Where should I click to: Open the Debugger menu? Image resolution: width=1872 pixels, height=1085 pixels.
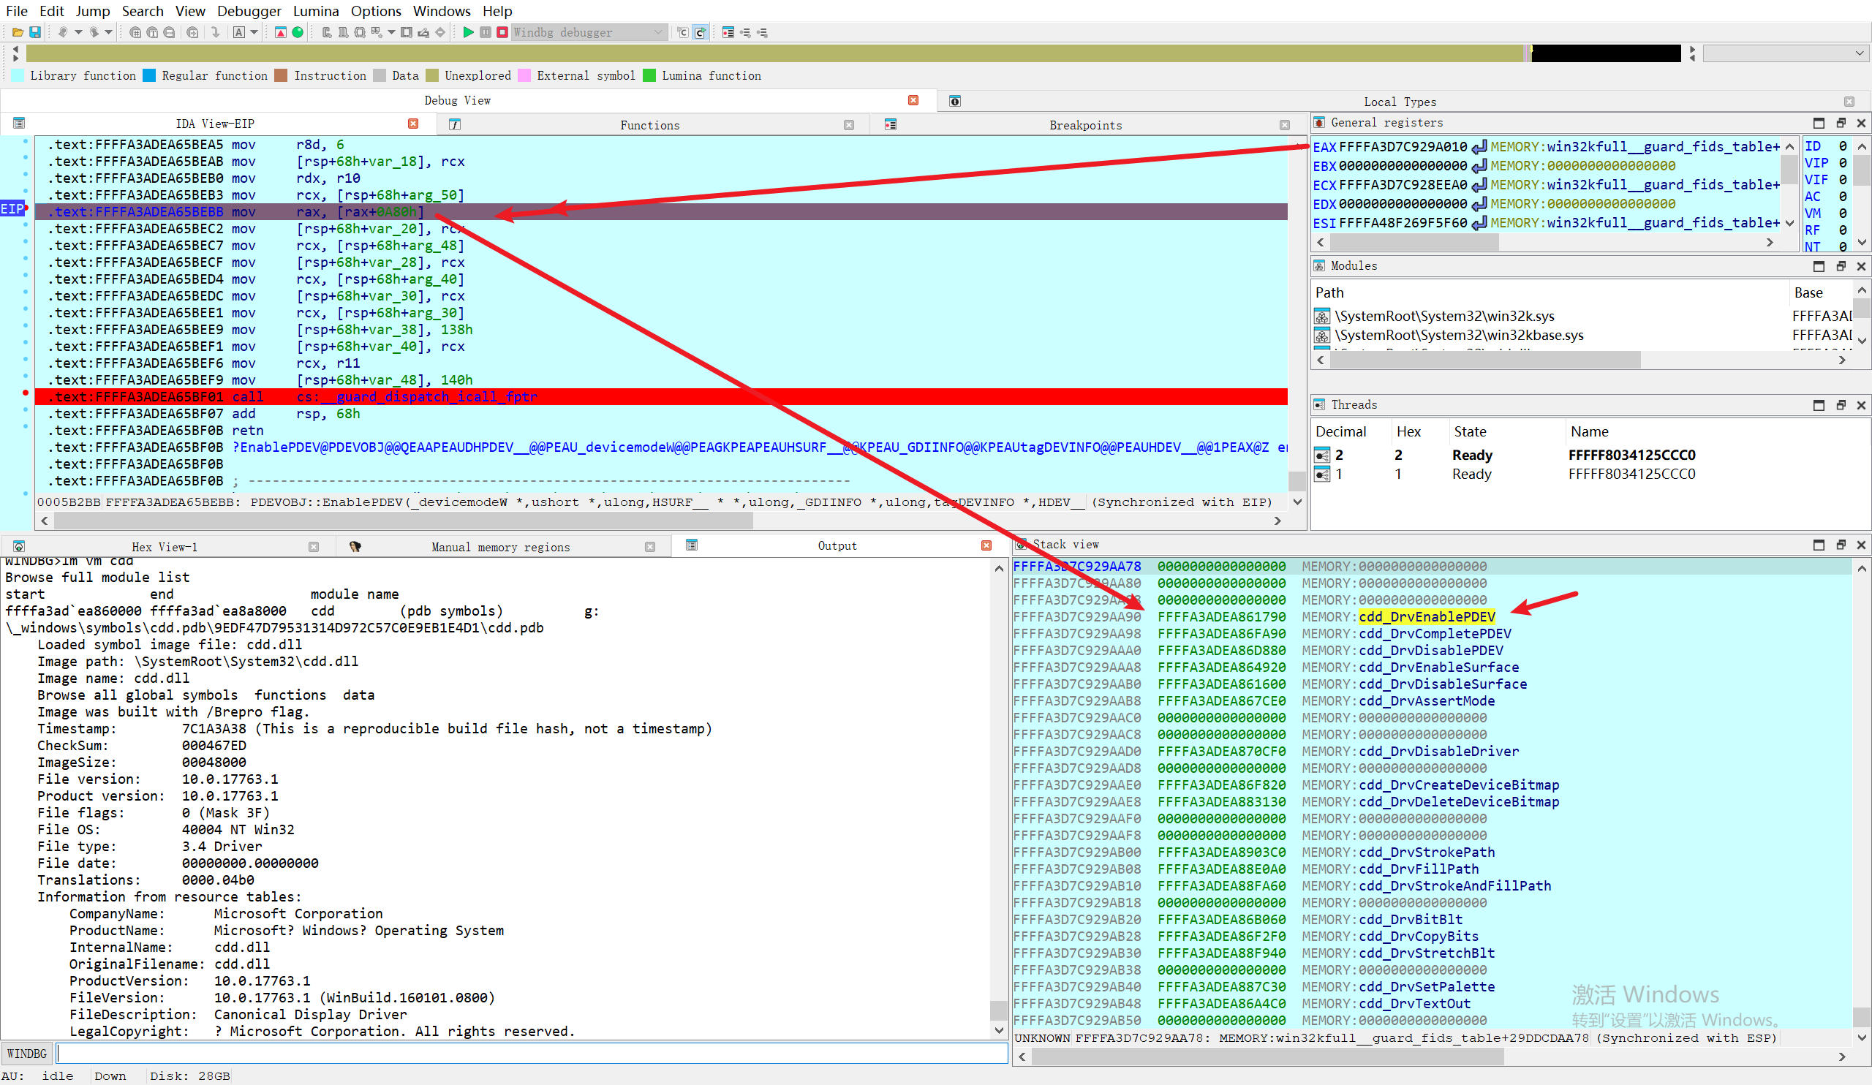[249, 11]
